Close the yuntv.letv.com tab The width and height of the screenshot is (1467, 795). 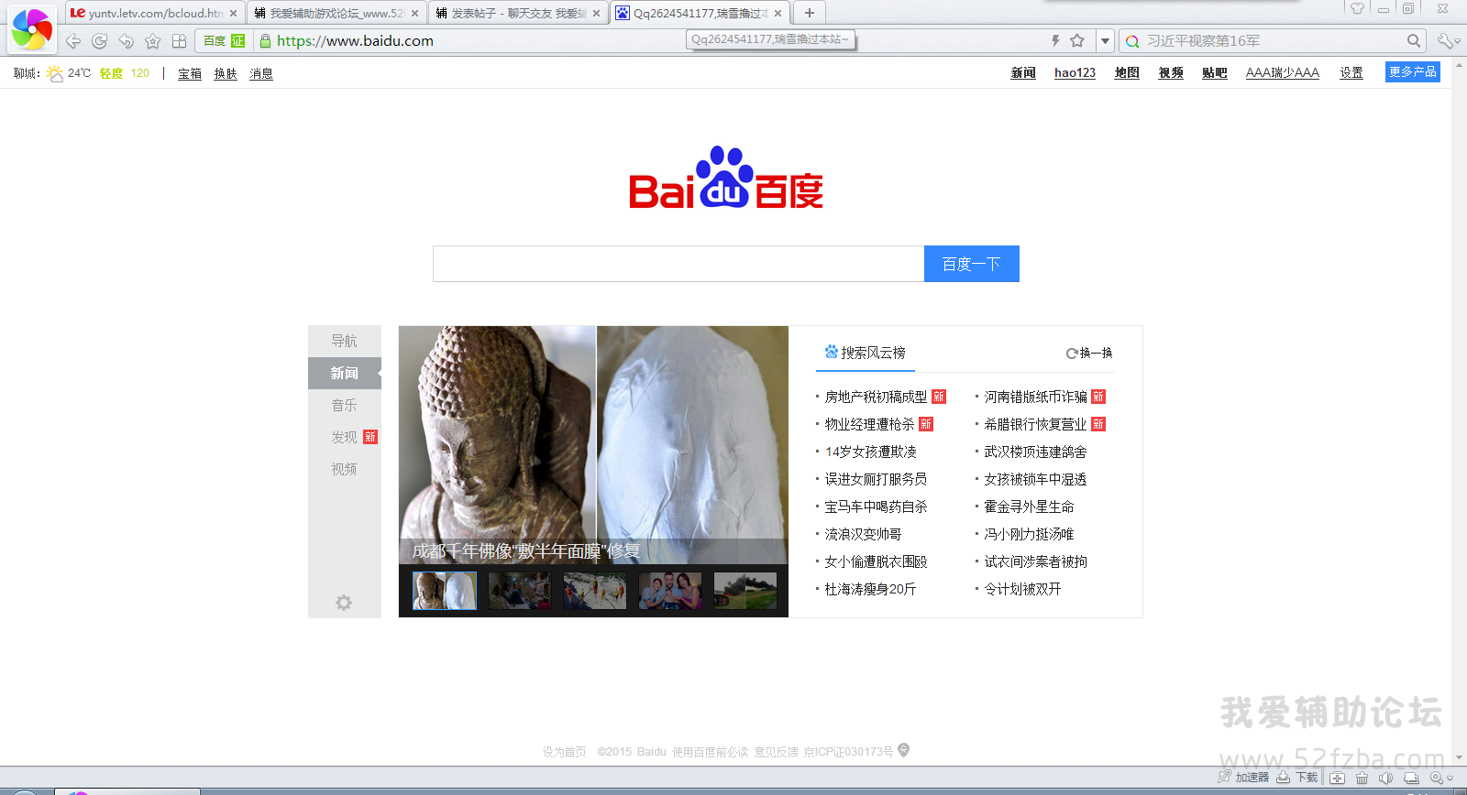click(233, 13)
